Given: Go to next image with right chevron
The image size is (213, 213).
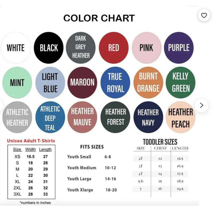Looking at the screenshot, I should coord(202,105).
